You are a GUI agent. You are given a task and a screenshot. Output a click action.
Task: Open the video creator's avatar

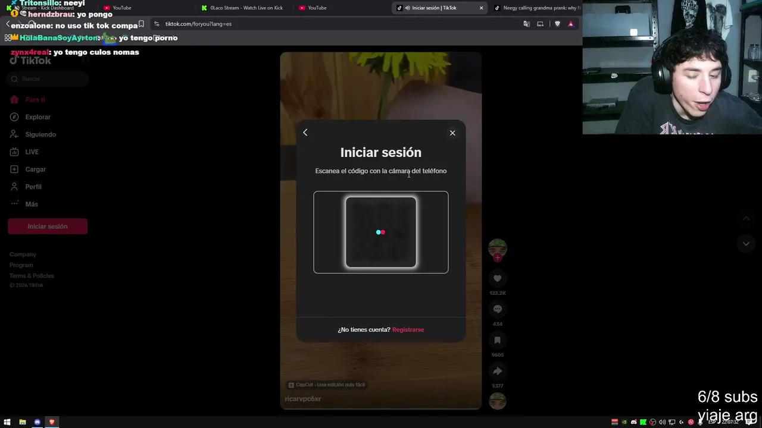pos(498,247)
